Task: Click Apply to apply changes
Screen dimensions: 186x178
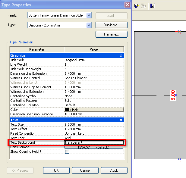Action: pyautogui.click(x=114, y=170)
